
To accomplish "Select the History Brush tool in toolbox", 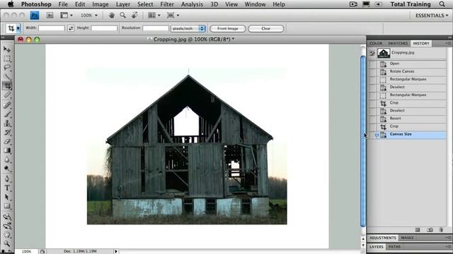I will pos(7,133).
